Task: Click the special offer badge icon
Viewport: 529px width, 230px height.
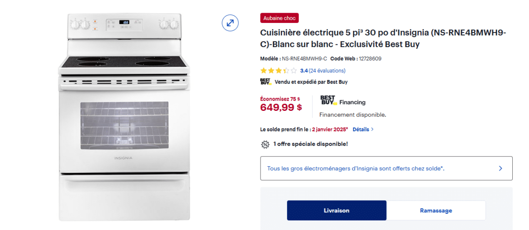Action: [x=265, y=144]
